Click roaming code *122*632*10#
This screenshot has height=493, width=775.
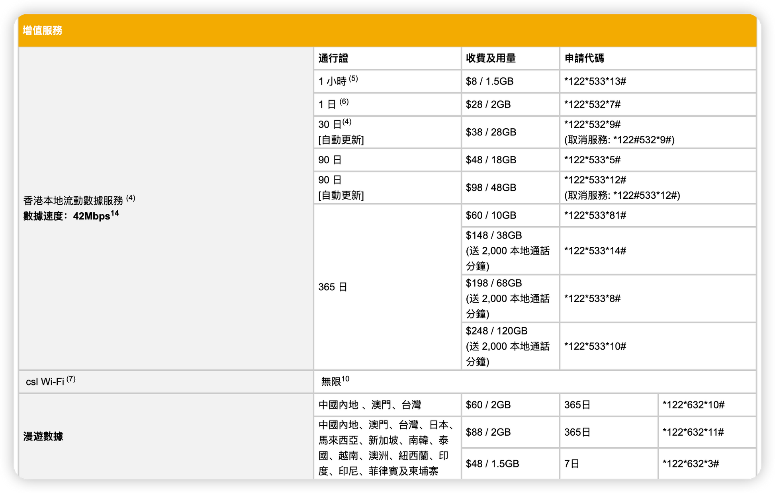click(x=693, y=405)
